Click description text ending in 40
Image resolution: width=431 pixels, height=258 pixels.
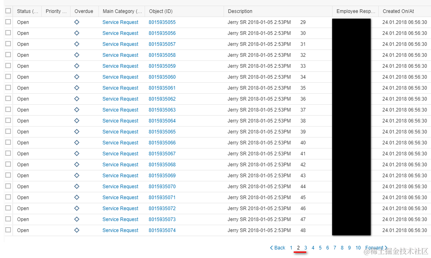pyautogui.click(x=267, y=143)
